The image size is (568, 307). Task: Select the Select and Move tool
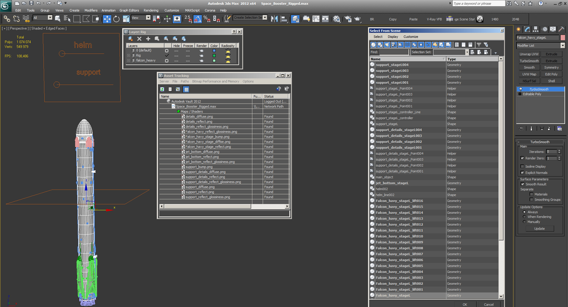click(107, 19)
